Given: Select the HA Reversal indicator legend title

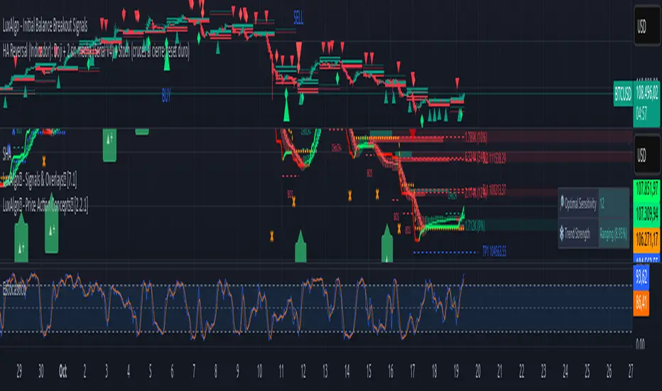Looking at the screenshot, I should click(96, 52).
